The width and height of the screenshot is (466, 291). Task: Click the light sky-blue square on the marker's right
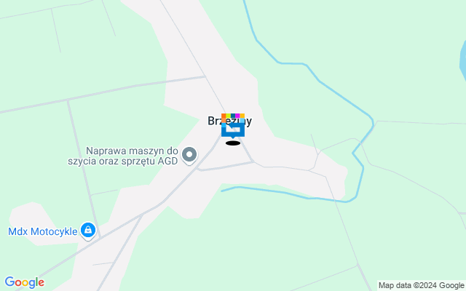click(x=242, y=121)
